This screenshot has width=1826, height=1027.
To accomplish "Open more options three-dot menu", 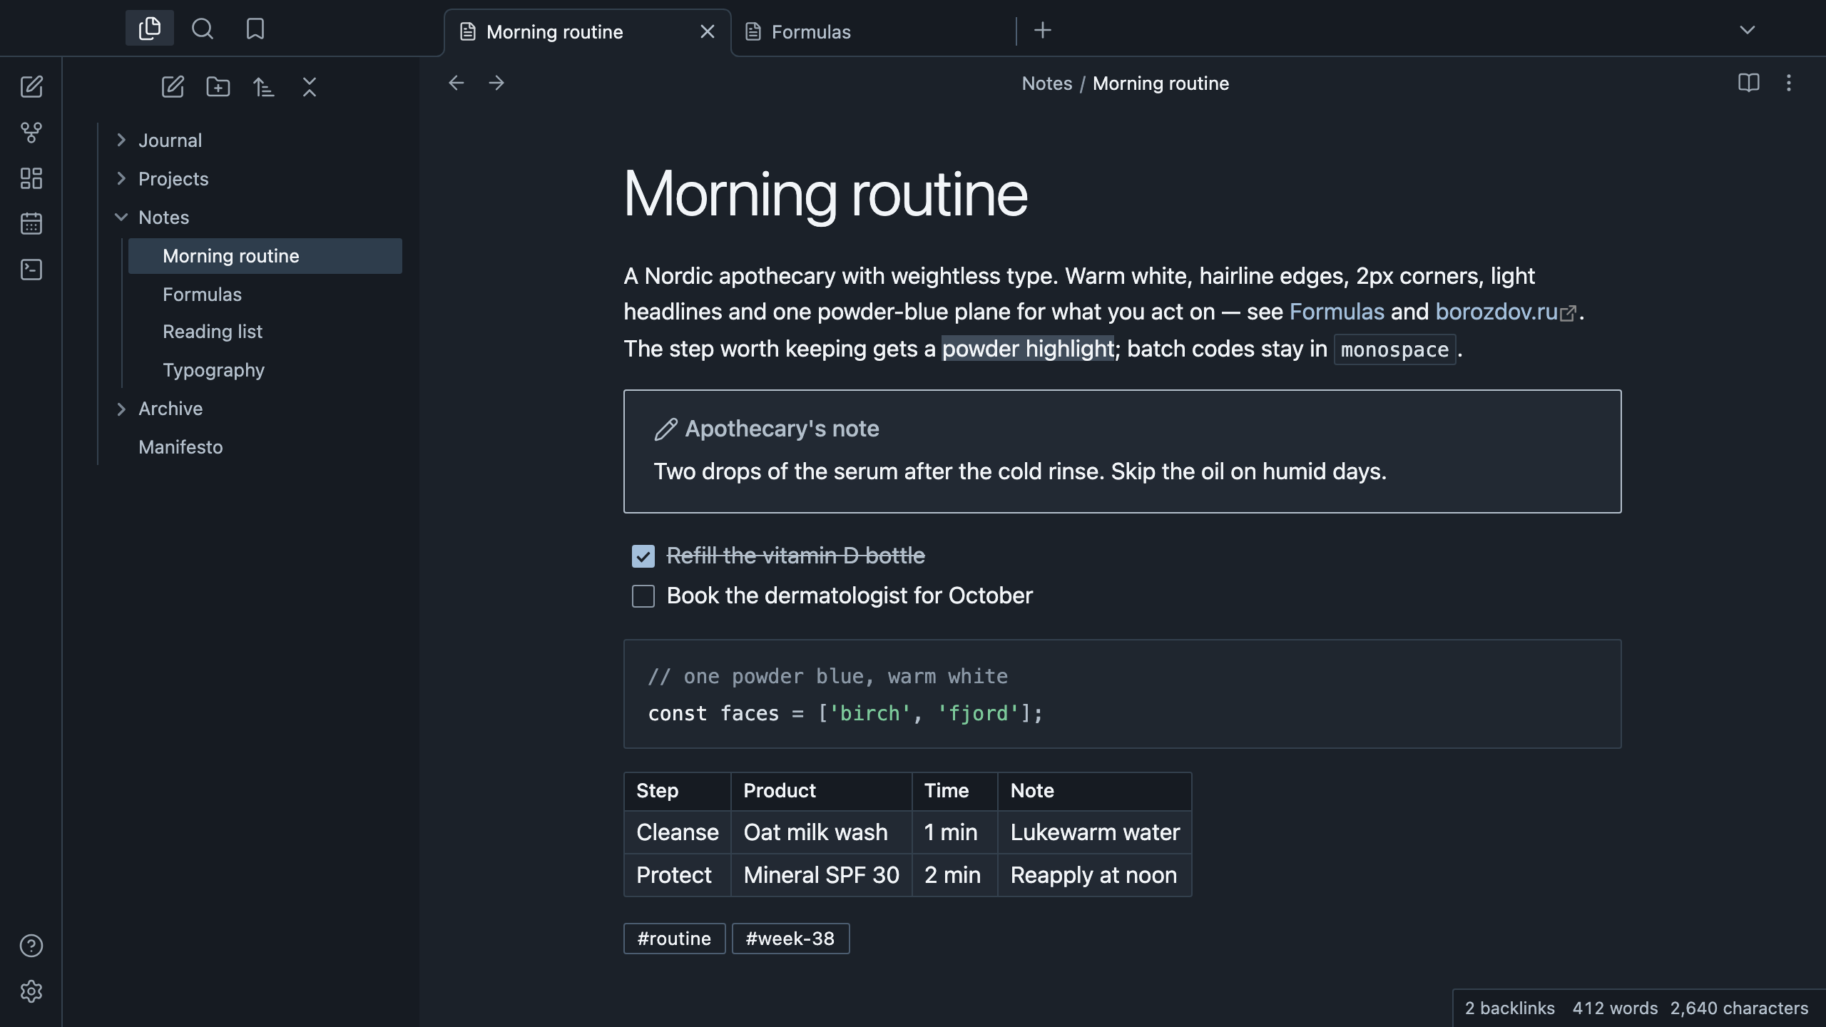I will (x=1789, y=83).
